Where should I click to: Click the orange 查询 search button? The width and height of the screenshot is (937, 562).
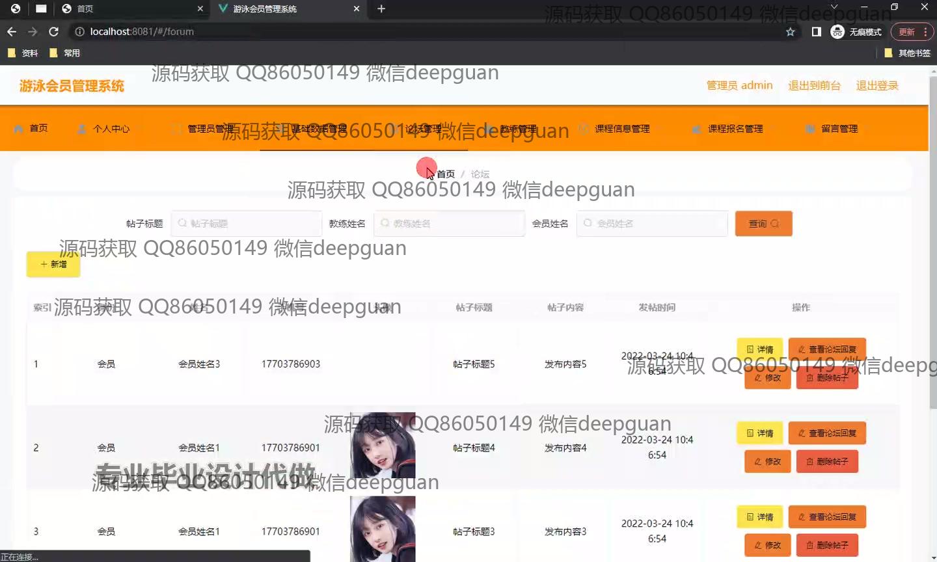(763, 224)
